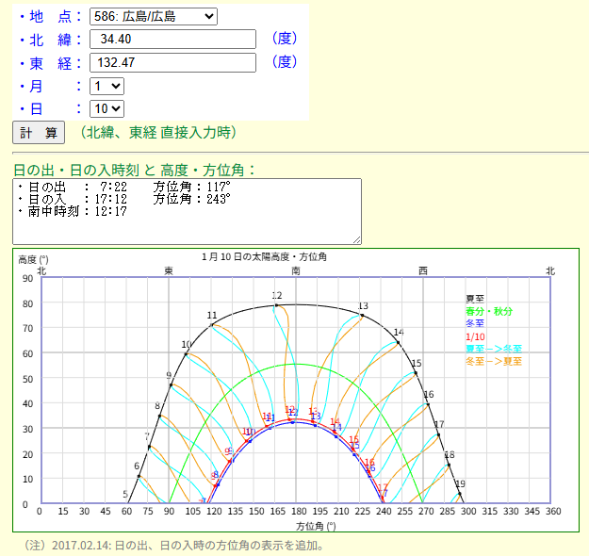Click the cyan 夏至→冬至 legend entry
Image resolution: width=589 pixels, height=556 pixels.
tap(493, 349)
